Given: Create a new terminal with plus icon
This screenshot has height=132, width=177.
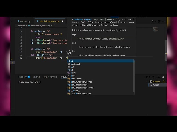Looking at the screenshot, I should (147, 77).
